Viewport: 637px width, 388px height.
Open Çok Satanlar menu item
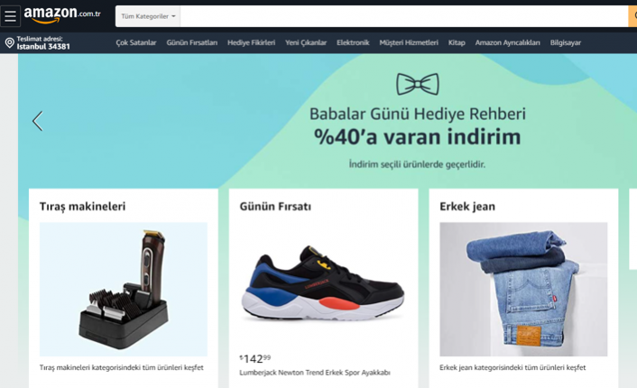[x=136, y=42]
